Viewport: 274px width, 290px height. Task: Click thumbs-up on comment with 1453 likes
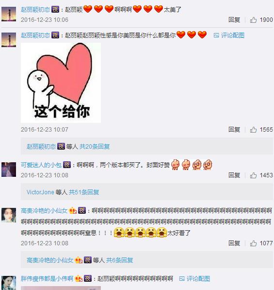coord(253,175)
